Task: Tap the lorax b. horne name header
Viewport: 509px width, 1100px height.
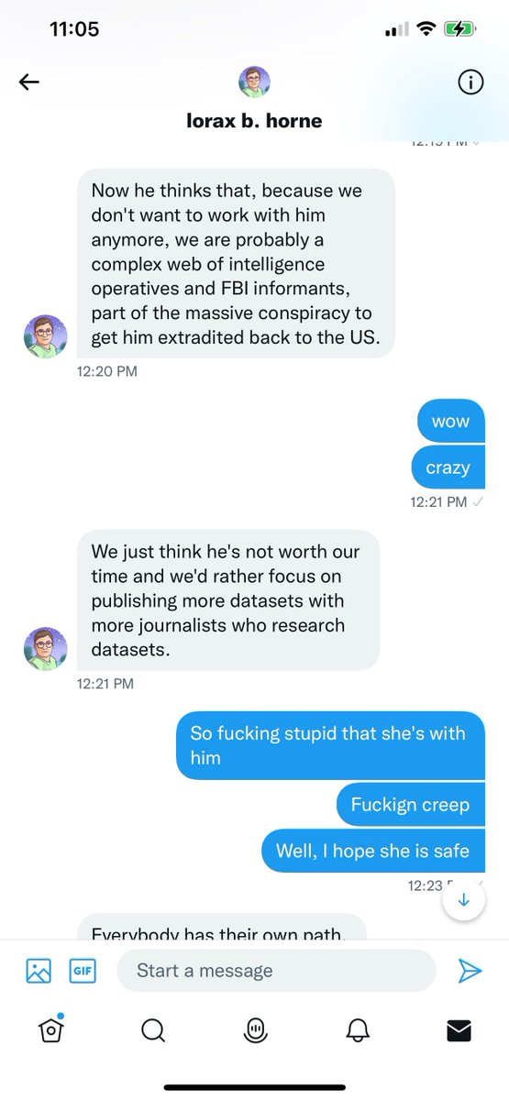Action: pyautogui.click(x=254, y=121)
